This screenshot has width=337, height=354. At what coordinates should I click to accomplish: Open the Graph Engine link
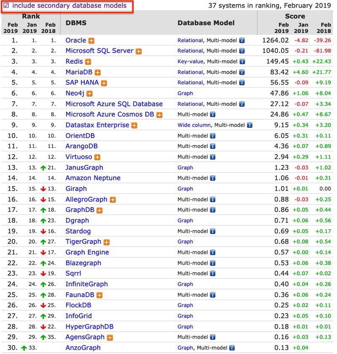(87, 252)
